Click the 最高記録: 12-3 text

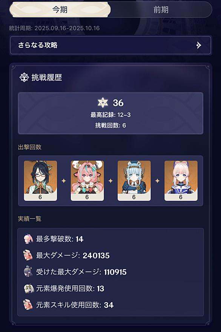(110, 115)
